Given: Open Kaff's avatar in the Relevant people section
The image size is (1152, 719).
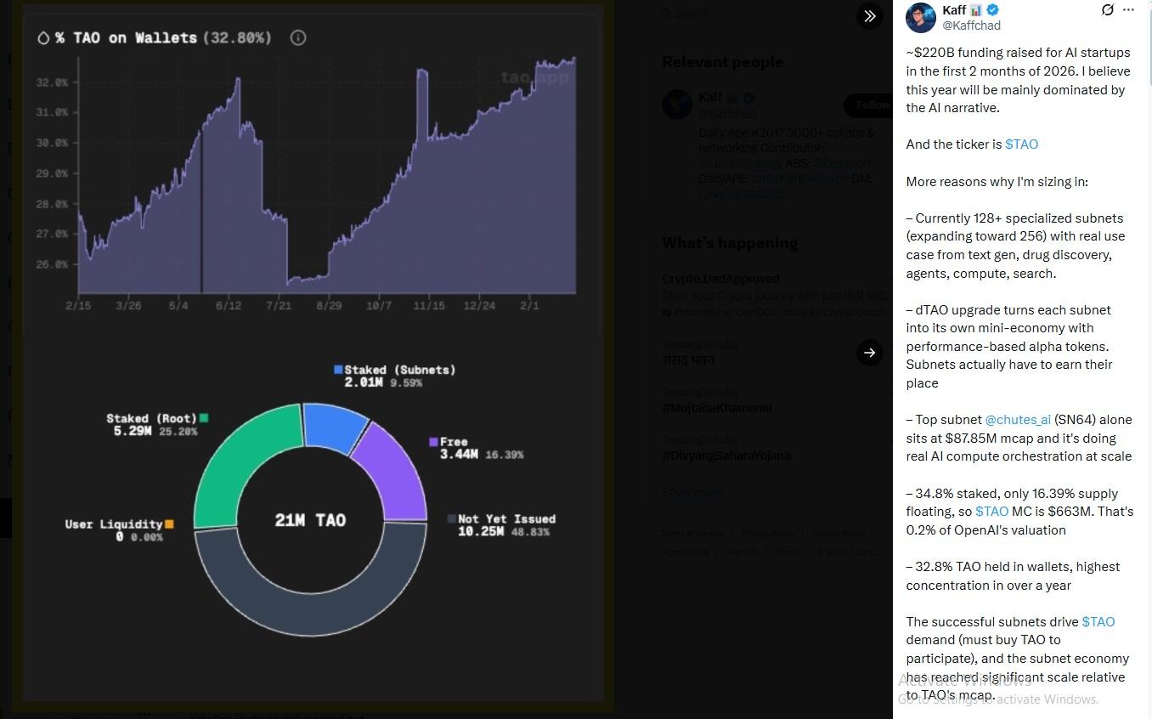Looking at the screenshot, I should (x=677, y=105).
